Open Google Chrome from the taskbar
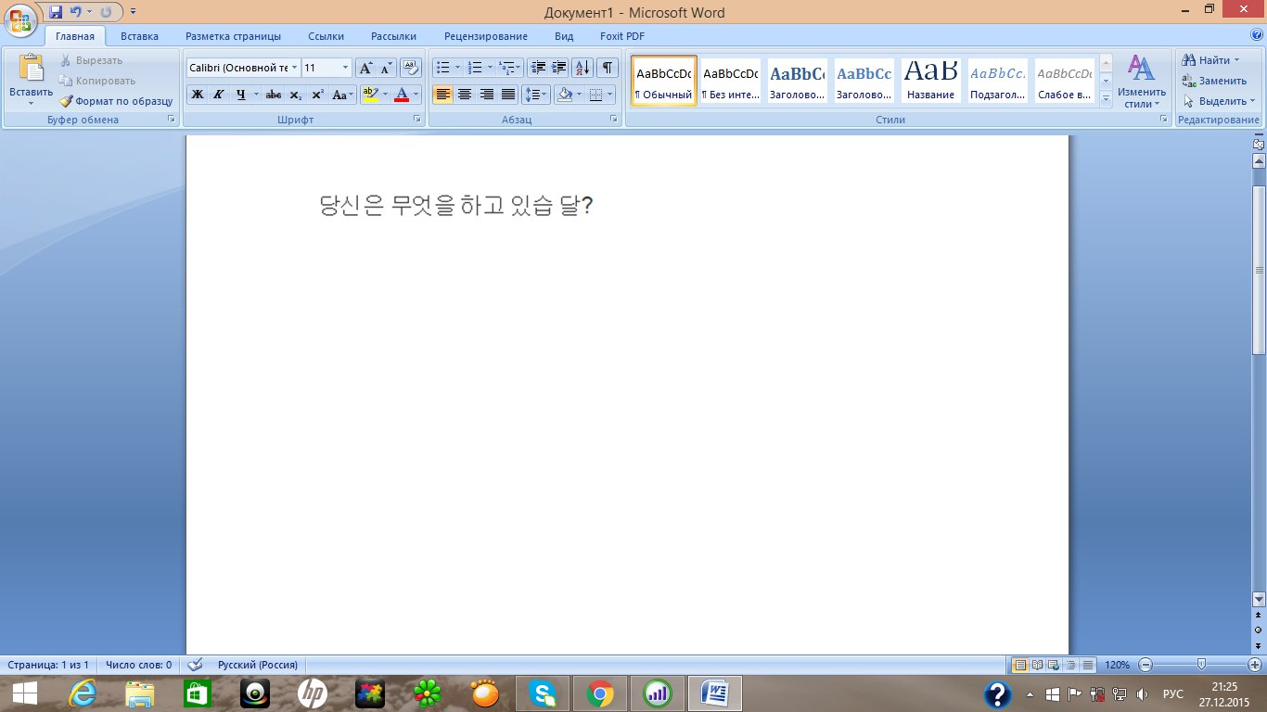 [x=600, y=693]
